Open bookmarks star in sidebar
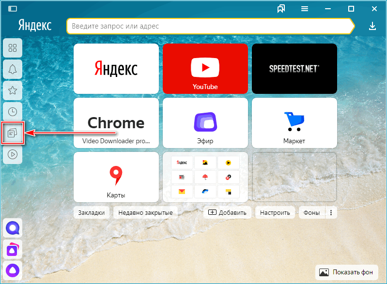This screenshot has height=284, width=387. [13, 90]
